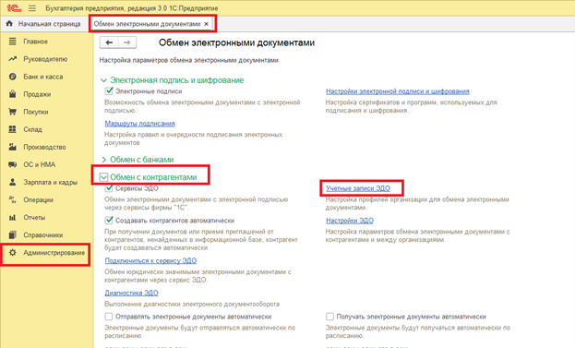Click the Продажи bag icon

pyautogui.click(x=13, y=94)
